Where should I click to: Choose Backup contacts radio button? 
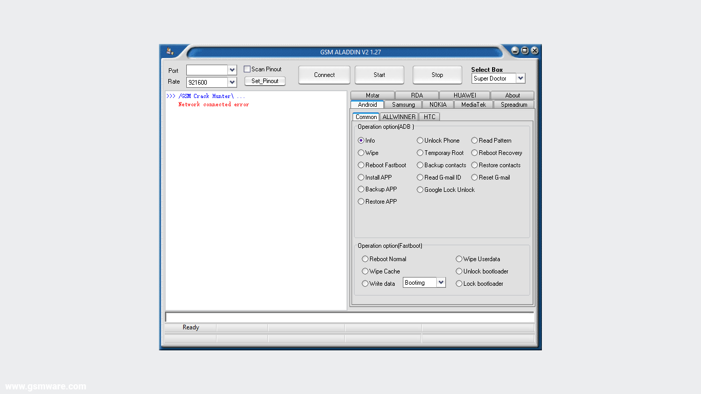click(420, 165)
